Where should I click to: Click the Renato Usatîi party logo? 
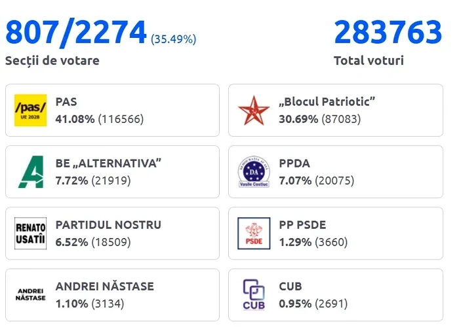click(x=30, y=233)
